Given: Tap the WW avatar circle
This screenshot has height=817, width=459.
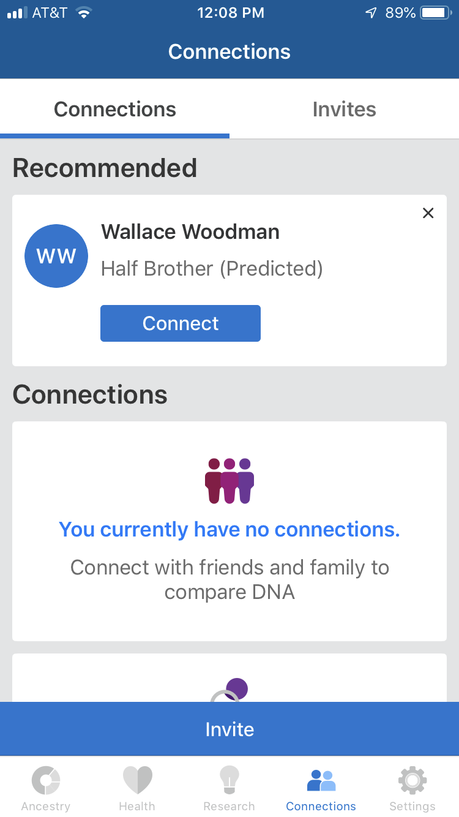Looking at the screenshot, I should (56, 256).
